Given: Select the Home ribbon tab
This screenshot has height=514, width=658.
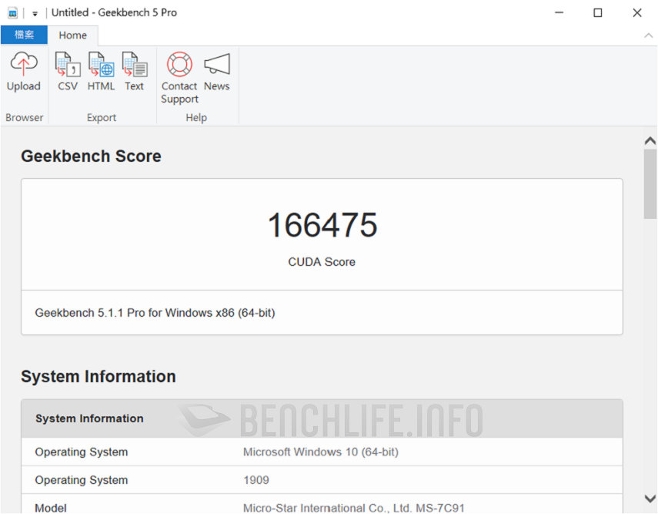Looking at the screenshot, I should click(x=73, y=35).
